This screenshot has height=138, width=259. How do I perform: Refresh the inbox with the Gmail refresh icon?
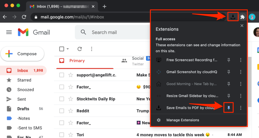pyautogui.click(x=80, y=49)
